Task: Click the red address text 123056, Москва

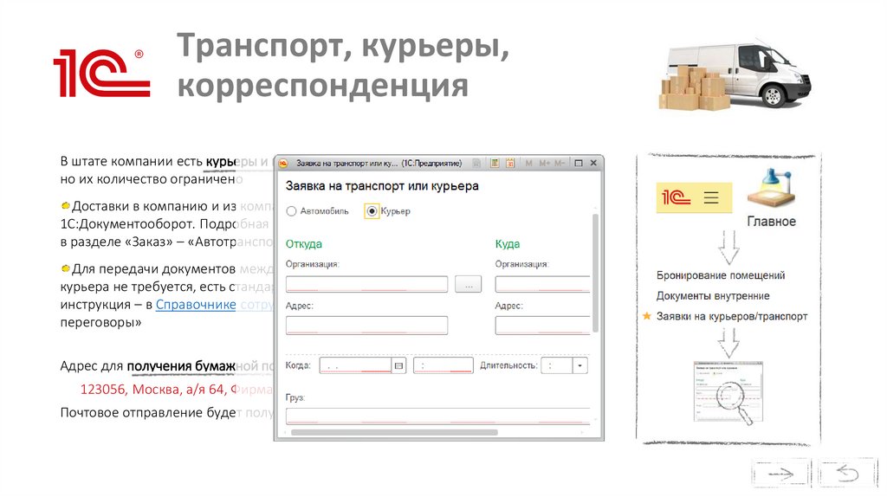Action: click(x=152, y=390)
